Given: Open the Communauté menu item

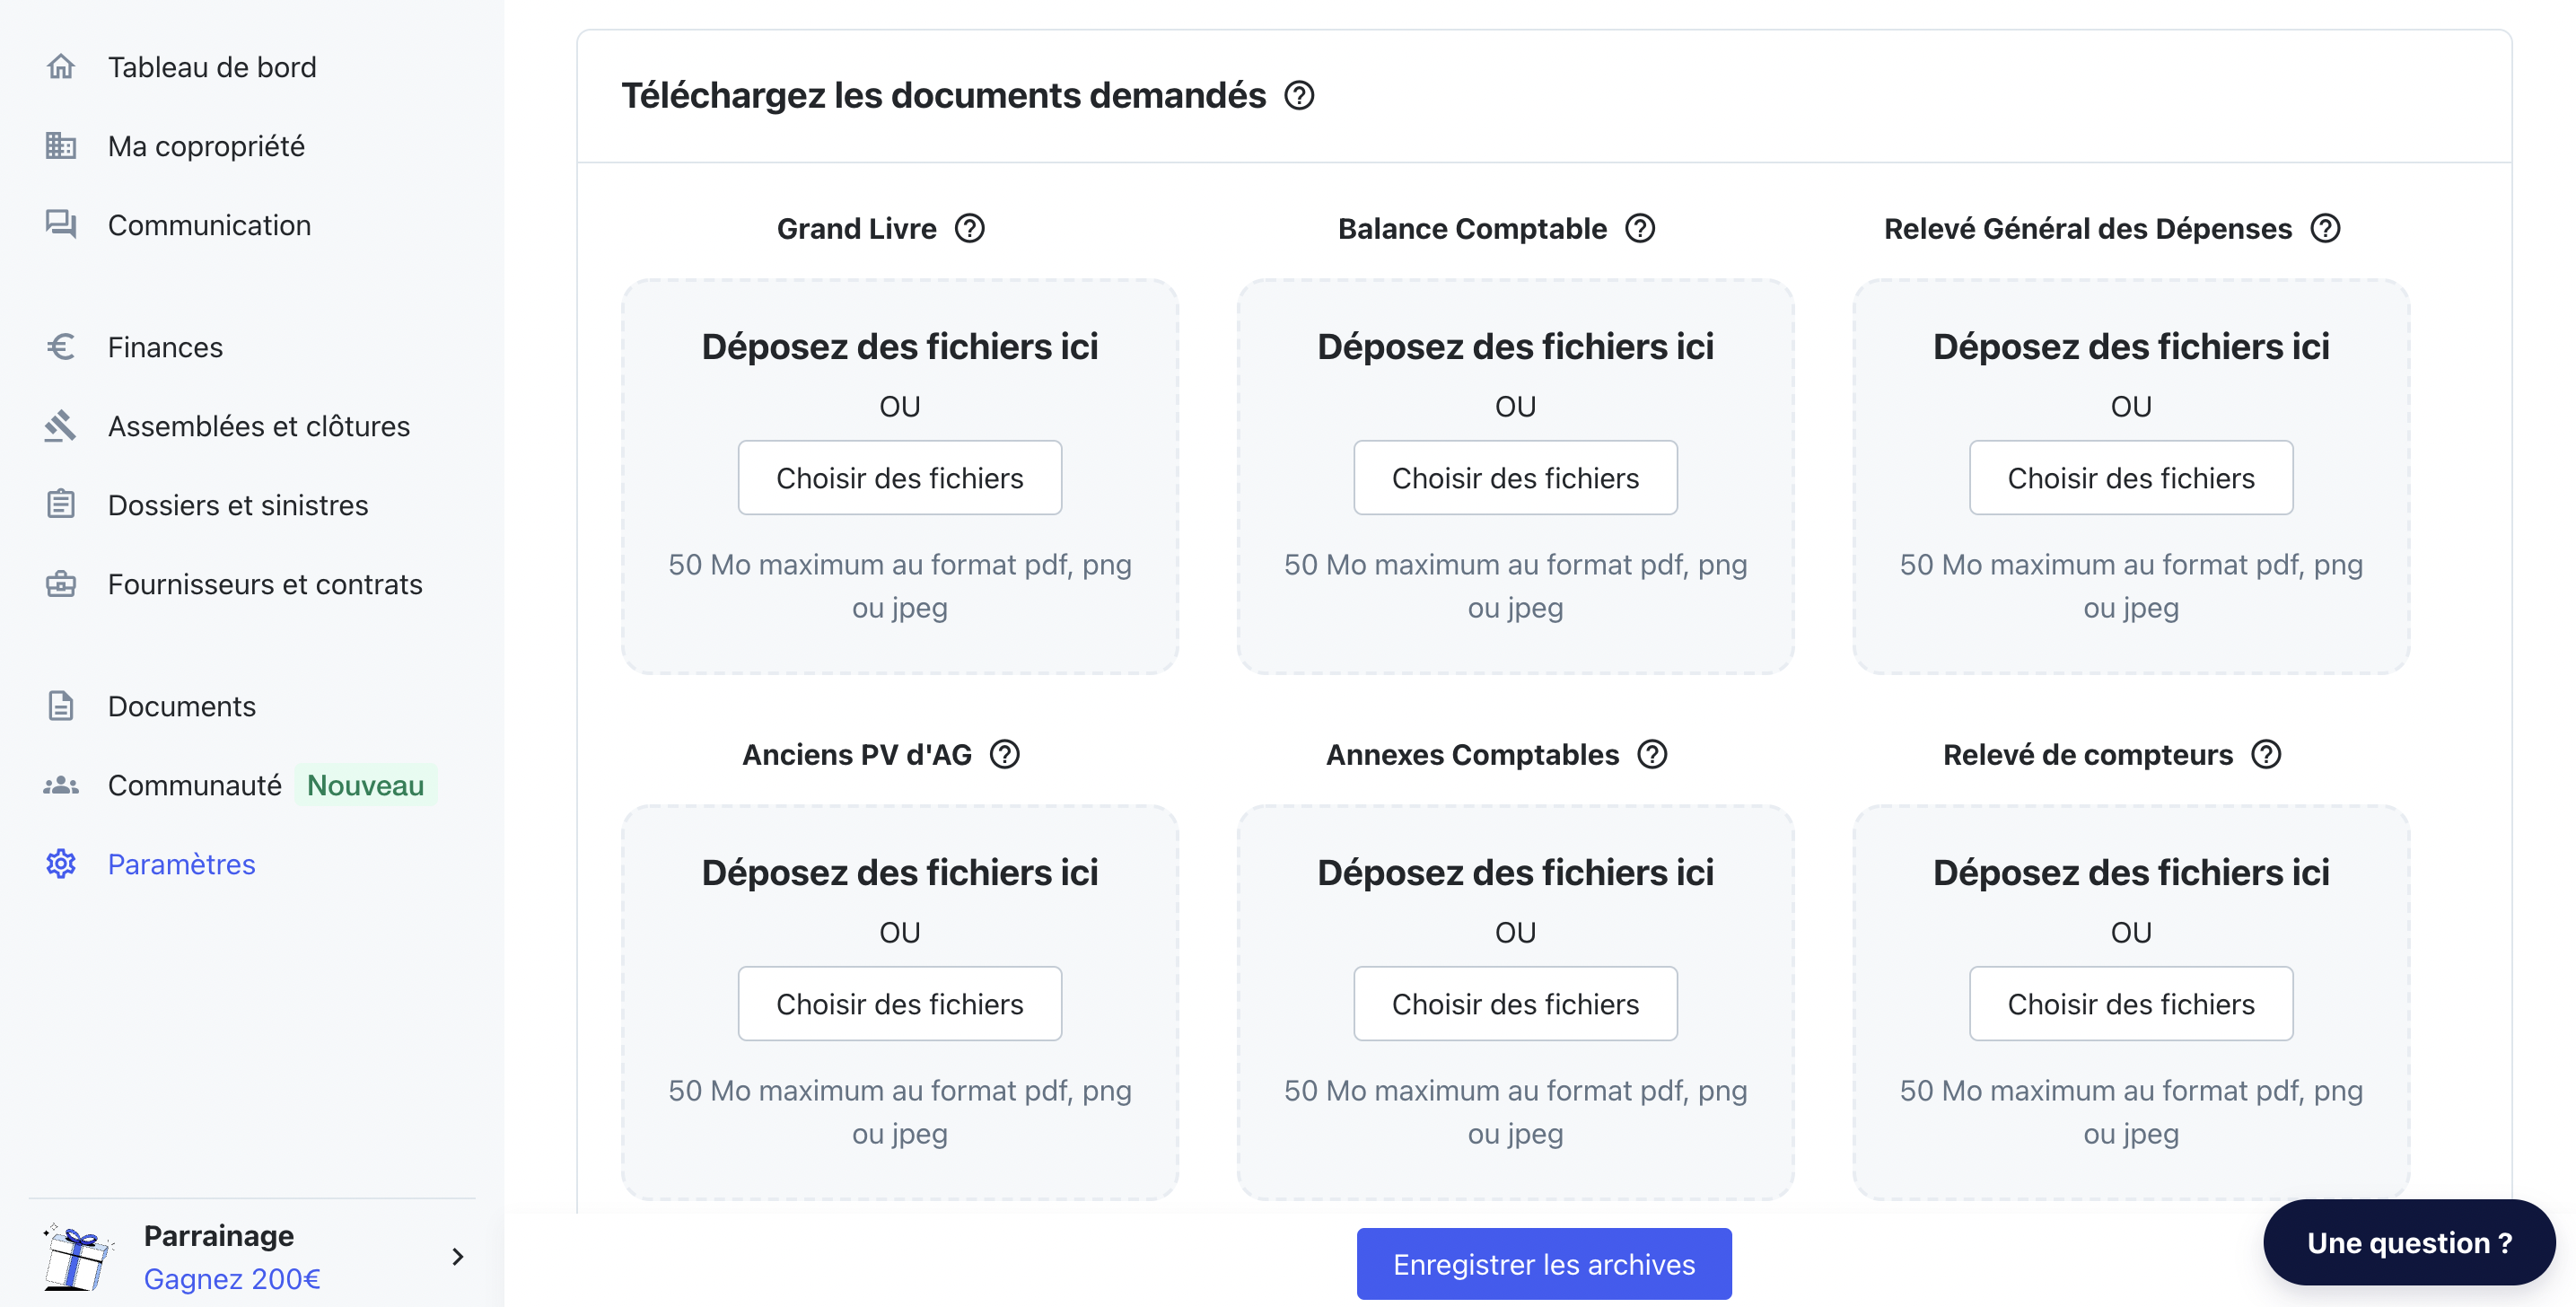Looking at the screenshot, I should click(x=195, y=785).
